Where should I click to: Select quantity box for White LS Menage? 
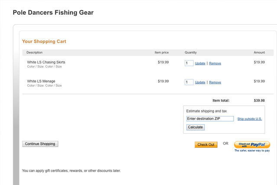click(189, 82)
